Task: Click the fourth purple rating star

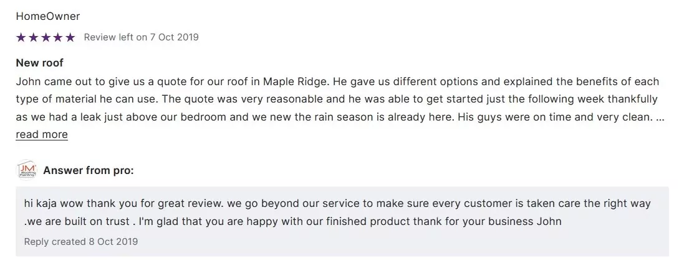Action: pos(57,37)
